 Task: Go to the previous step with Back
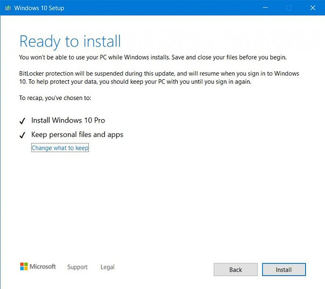[x=236, y=269]
